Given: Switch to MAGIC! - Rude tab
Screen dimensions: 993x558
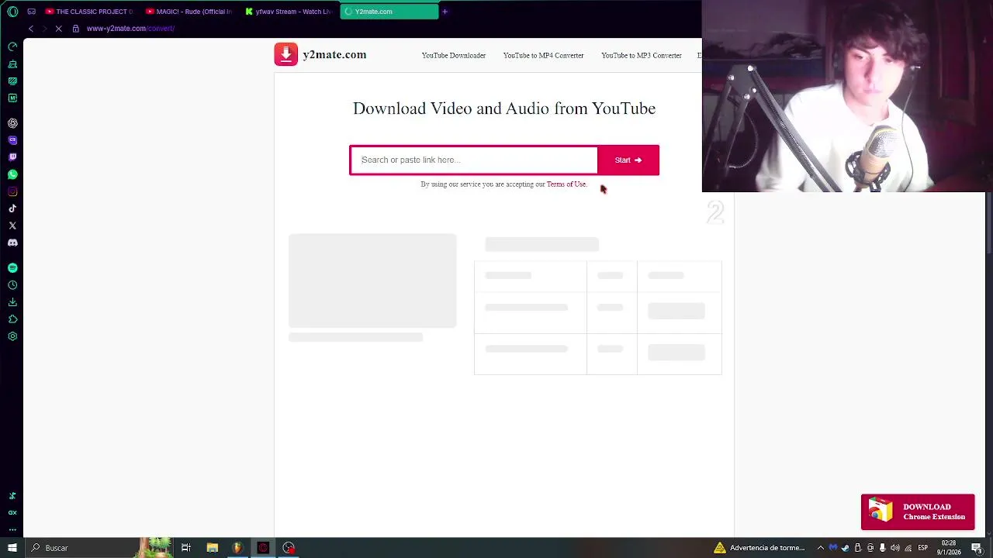Looking at the screenshot, I should pos(189,12).
